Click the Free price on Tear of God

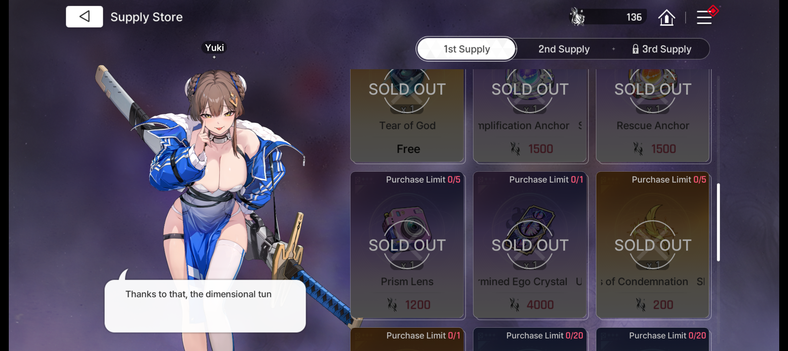[408, 149]
